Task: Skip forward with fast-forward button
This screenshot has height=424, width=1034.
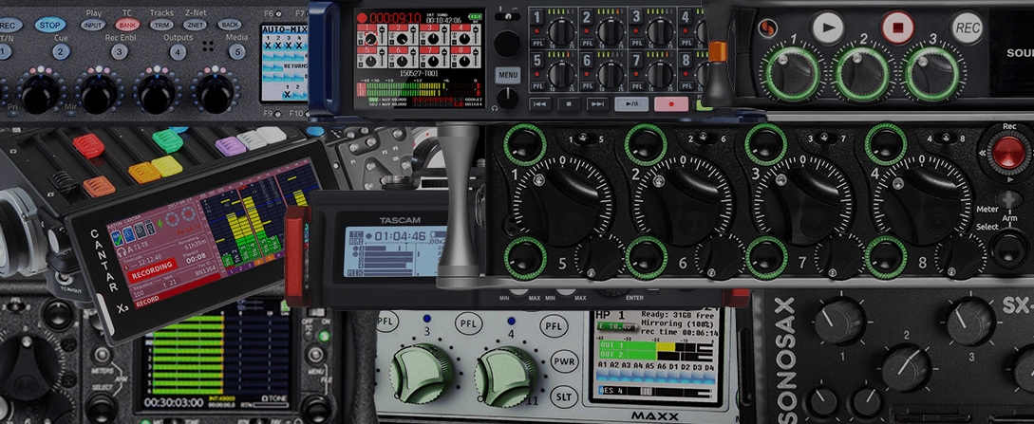Action: pos(597,104)
